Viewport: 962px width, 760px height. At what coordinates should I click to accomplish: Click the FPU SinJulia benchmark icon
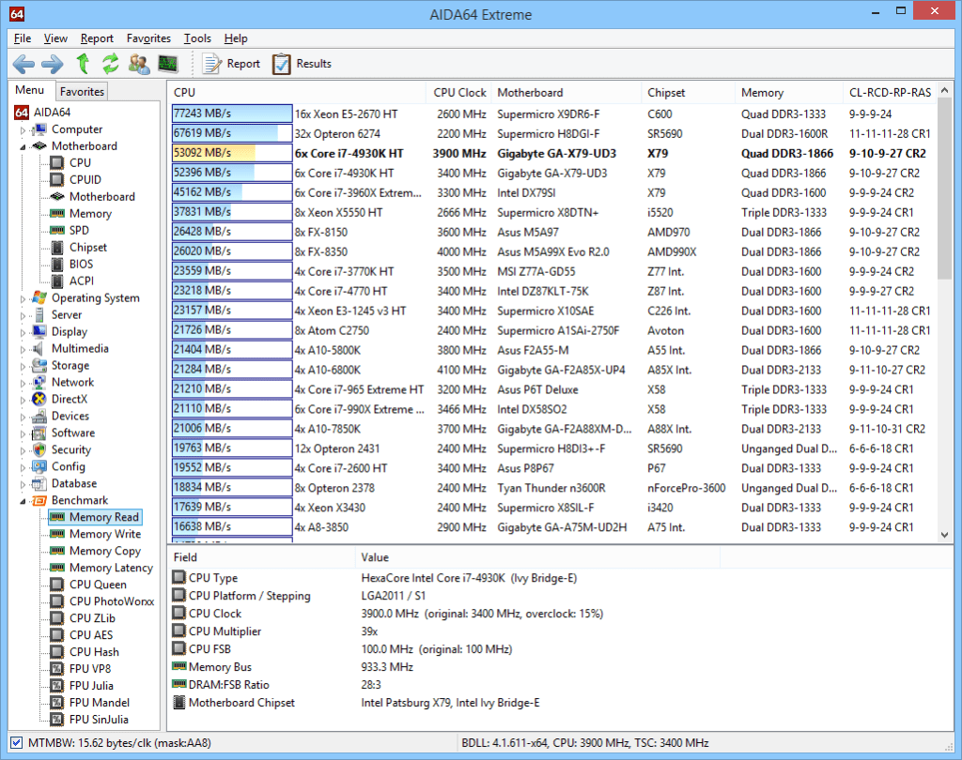[x=57, y=720]
